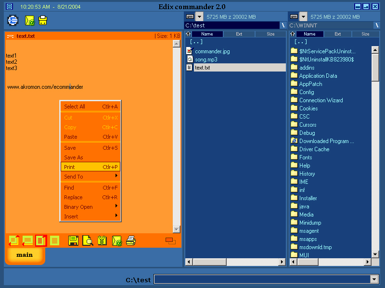Image resolution: width=385 pixels, height=288 pixels.
Task: Sort left panel by Ext column
Action: 239,34
